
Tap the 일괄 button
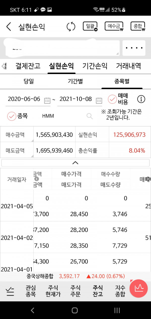click(90, 26)
